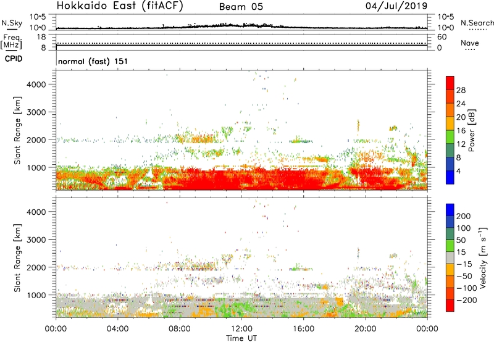Viewport: 494px width, 342px height.
Task: Click the 'Time UT' axis label
Action: (241, 338)
